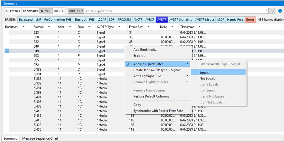Expand the quick filter history dropdown arrow
This screenshot has height=142, width=284.
267,11
